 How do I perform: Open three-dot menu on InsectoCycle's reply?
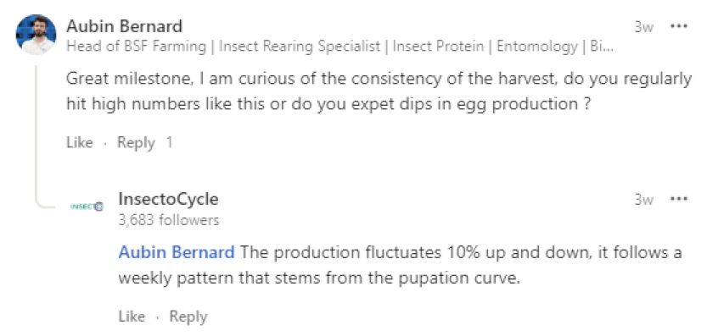pos(678,199)
